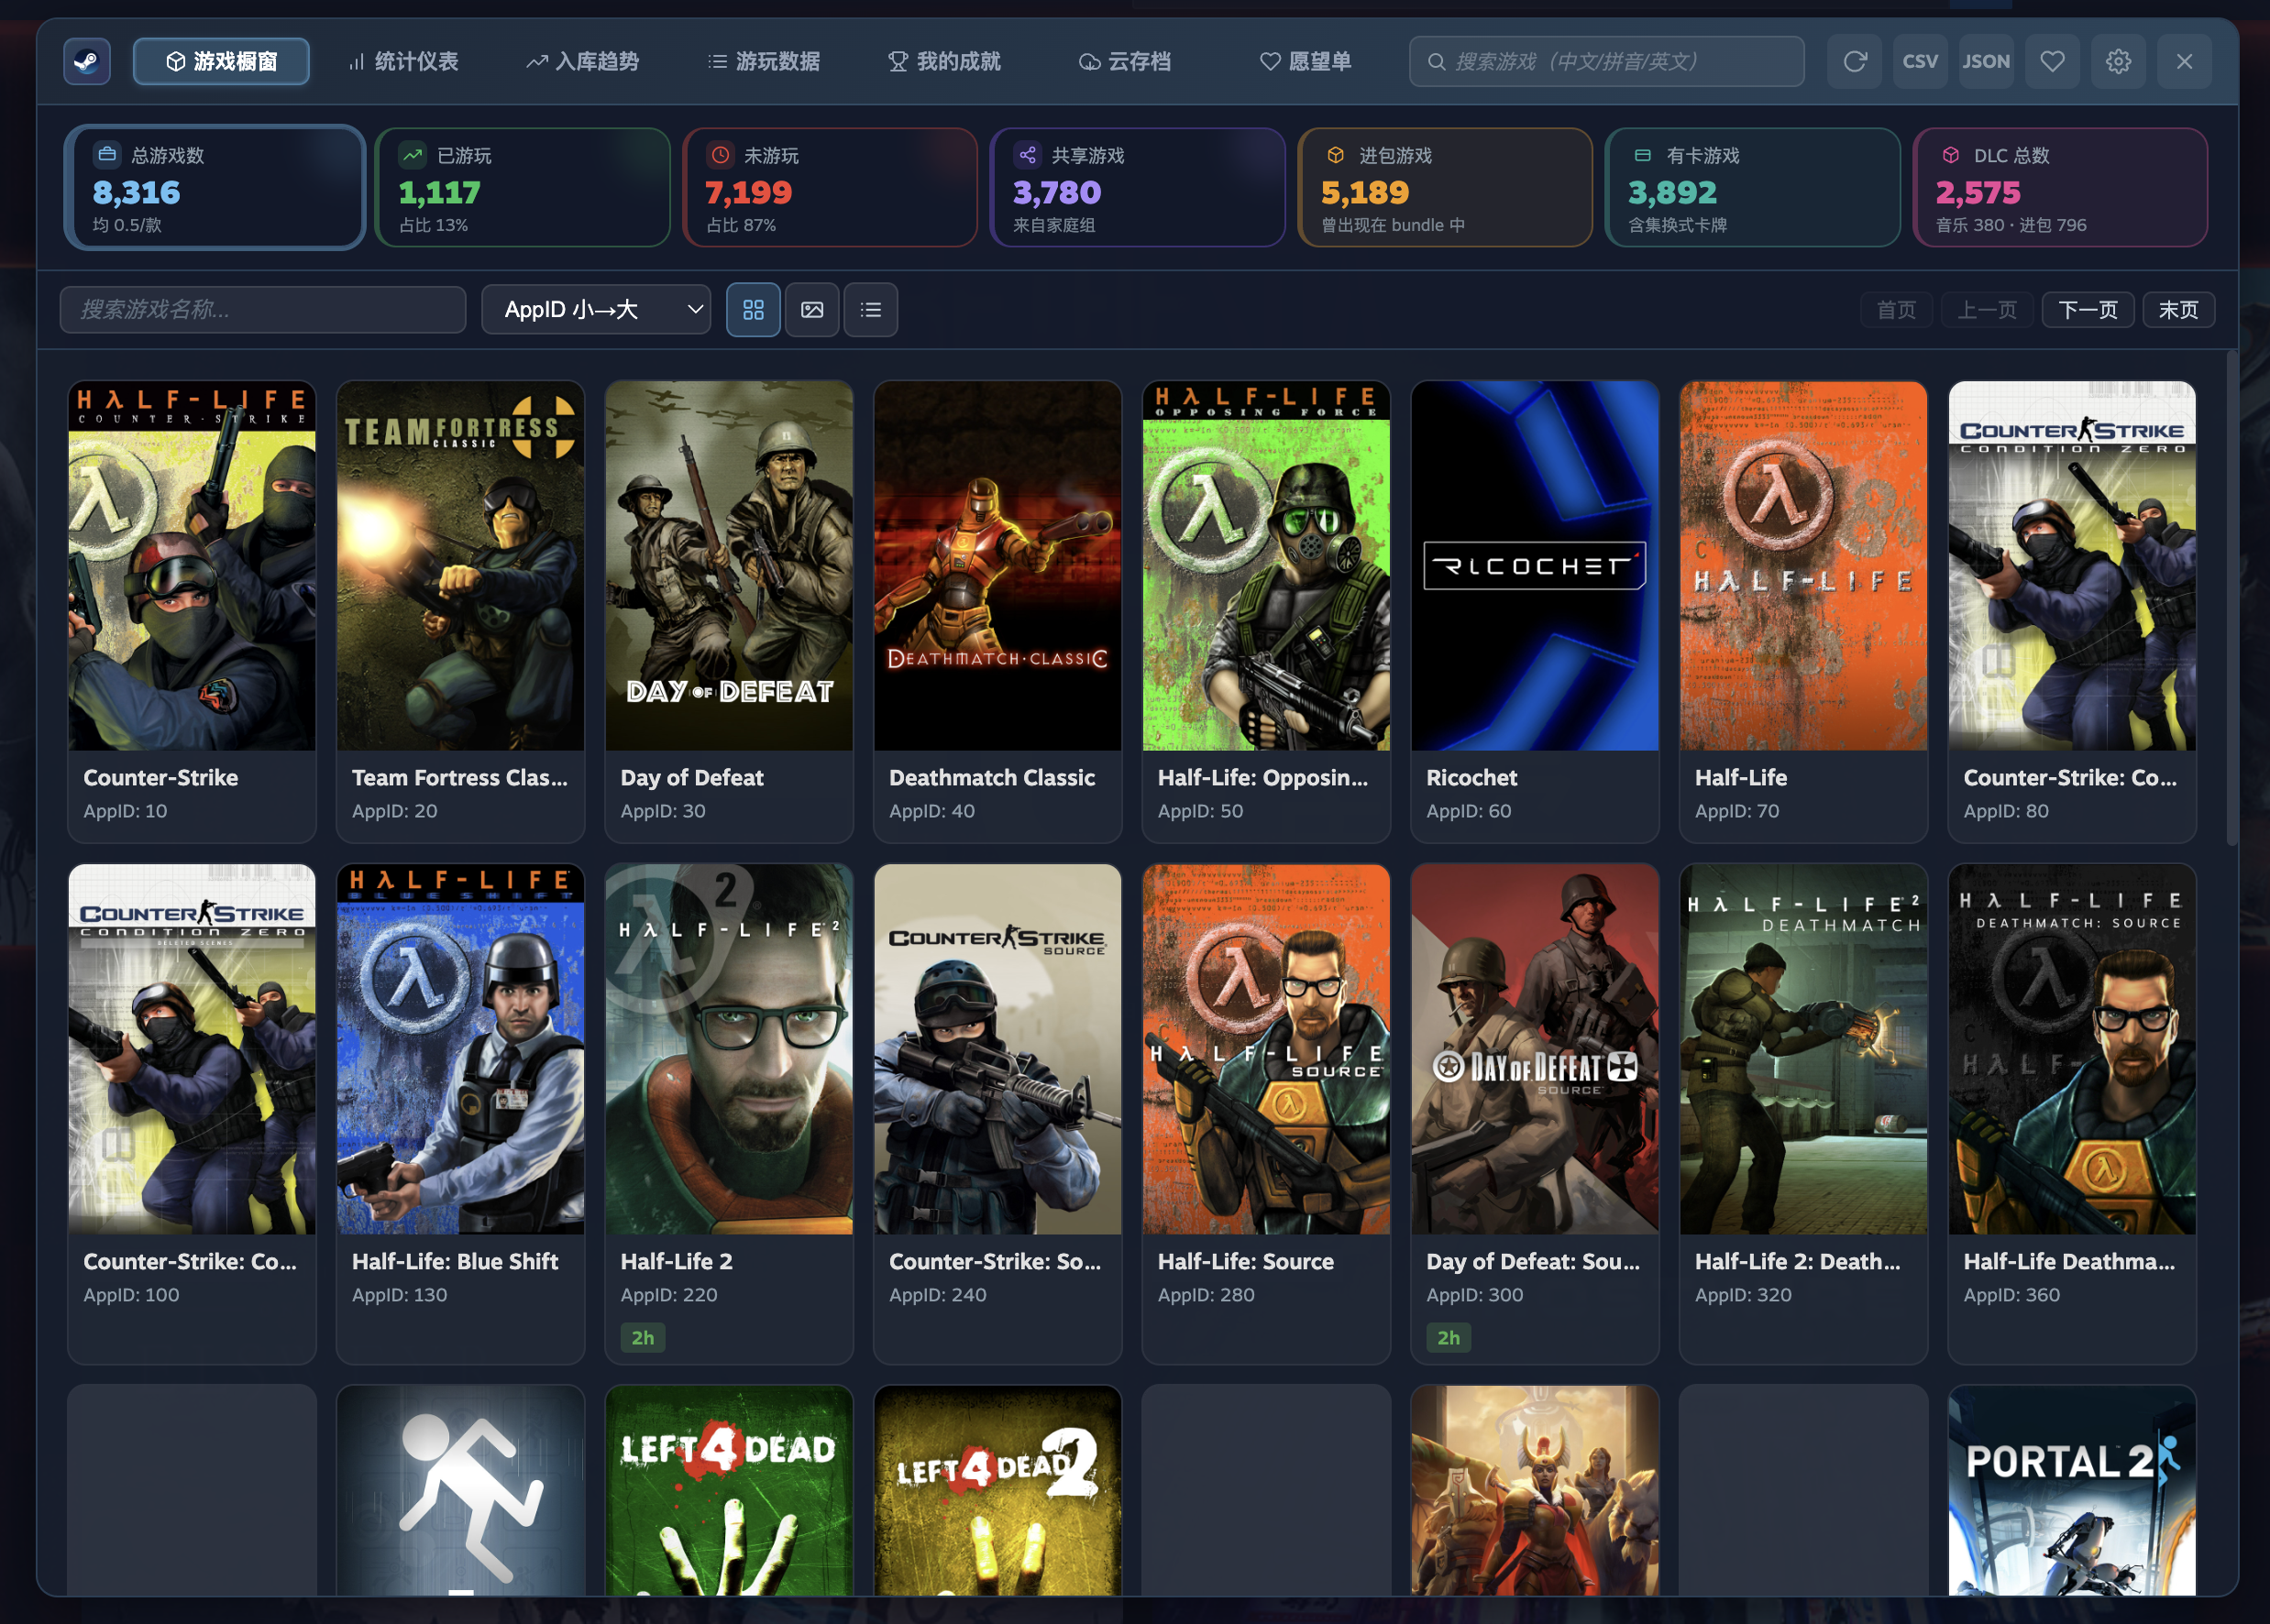The width and height of the screenshot is (2270, 1624).
Task: Open 我的成就 tab
Action: [944, 62]
